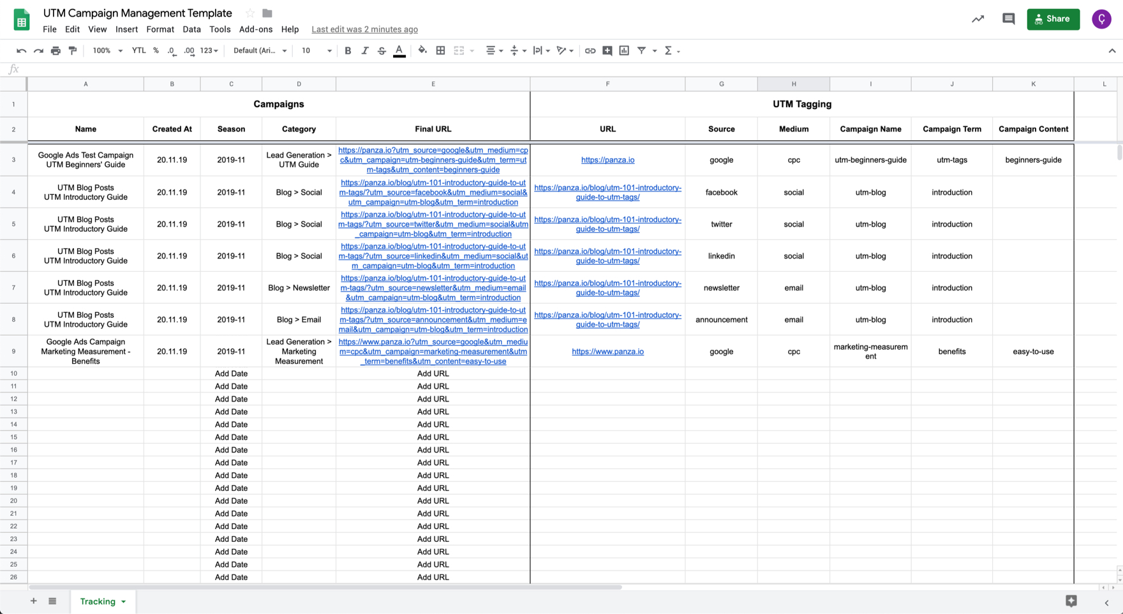The width and height of the screenshot is (1123, 614).
Task: Click the redo arrow icon
Action: click(38, 50)
